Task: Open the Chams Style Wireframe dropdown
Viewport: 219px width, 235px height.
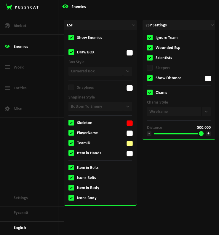Action: 179,112
